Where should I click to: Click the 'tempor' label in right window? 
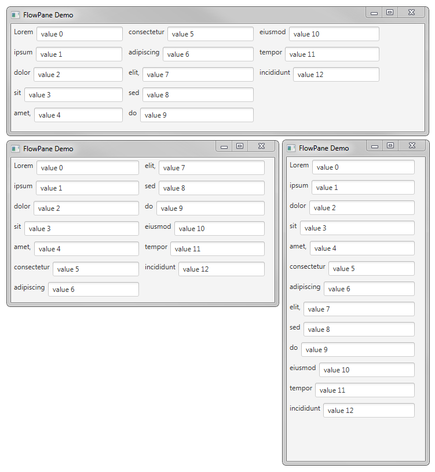[301, 389]
